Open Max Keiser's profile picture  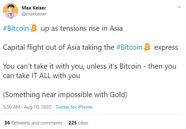(x=11, y=11)
